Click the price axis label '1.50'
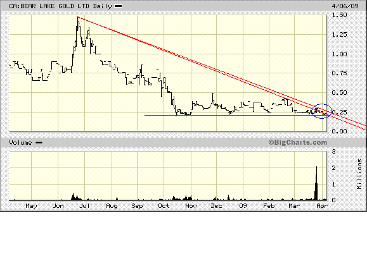 pyautogui.click(x=339, y=15)
